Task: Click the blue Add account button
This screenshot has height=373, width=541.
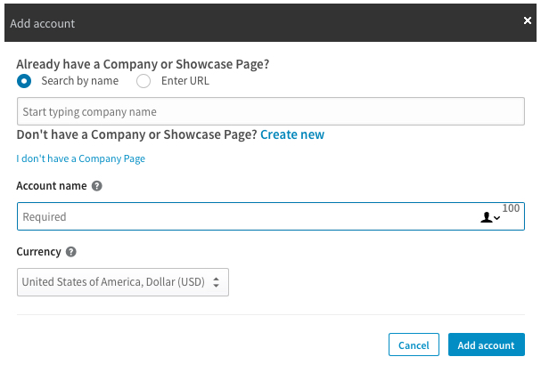Action: pos(487,345)
